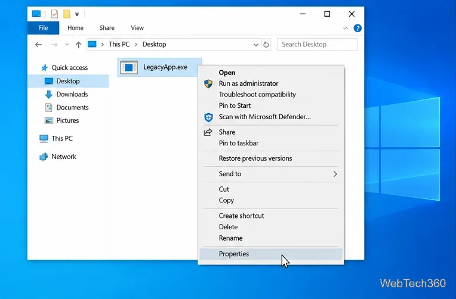This screenshot has width=456, height=299.
Task: Select the LegacyApp.exe file name
Action: [165, 67]
